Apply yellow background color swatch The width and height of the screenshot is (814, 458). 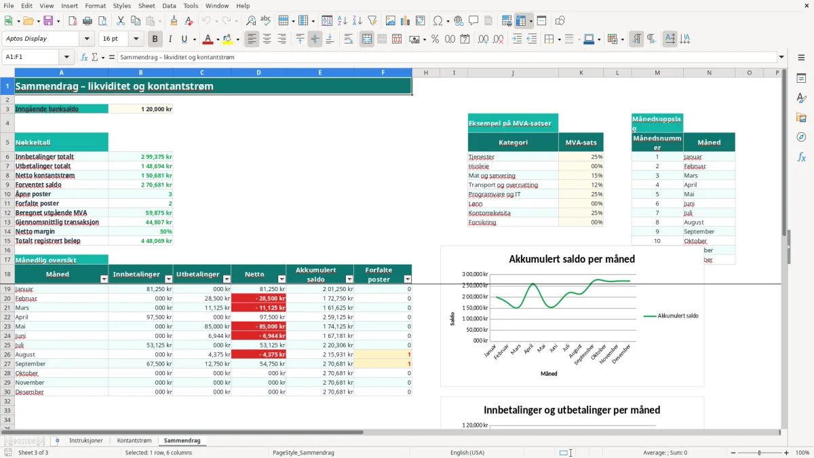pos(227,39)
